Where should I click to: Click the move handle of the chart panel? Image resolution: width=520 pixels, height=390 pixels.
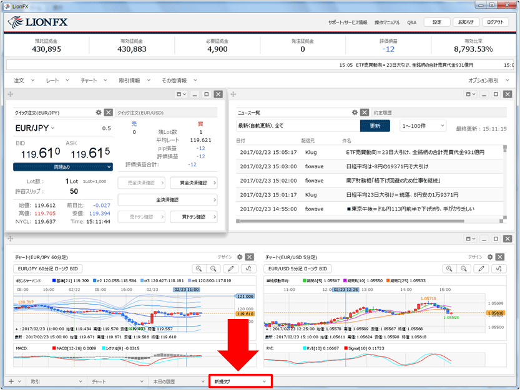click(x=10, y=239)
